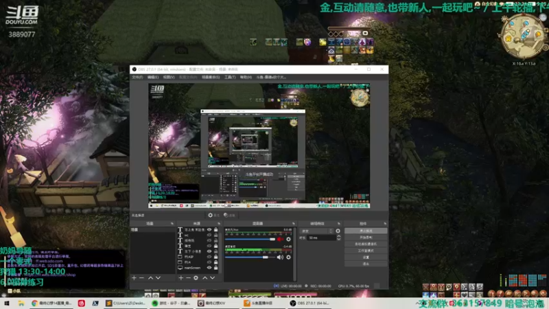Image resolution: width=549 pixels, height=309 pixels.
Task: Open settings gear for the first audio channel
Action: pos(288,239)
